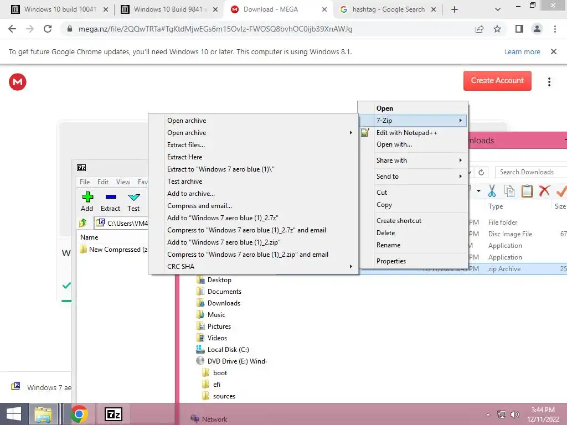The height and width of the screenshot is (425, 567).
Task: Click the Explorer Copy toolbar icon
Action: pos(509,191)
